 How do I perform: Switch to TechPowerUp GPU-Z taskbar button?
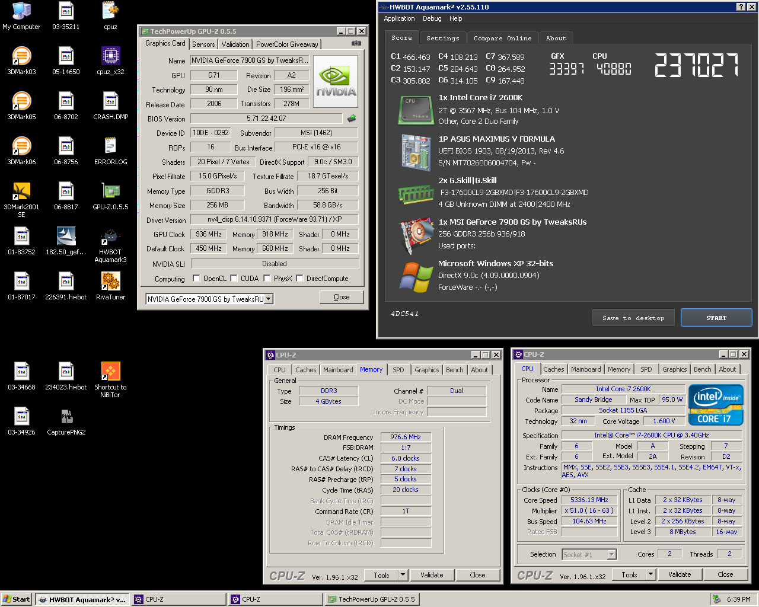pyautogui.click(x=372, y=599)
